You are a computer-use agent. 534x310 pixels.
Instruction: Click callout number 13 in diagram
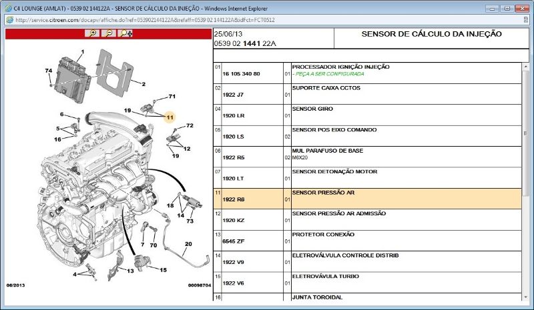(x=130, y=271)
